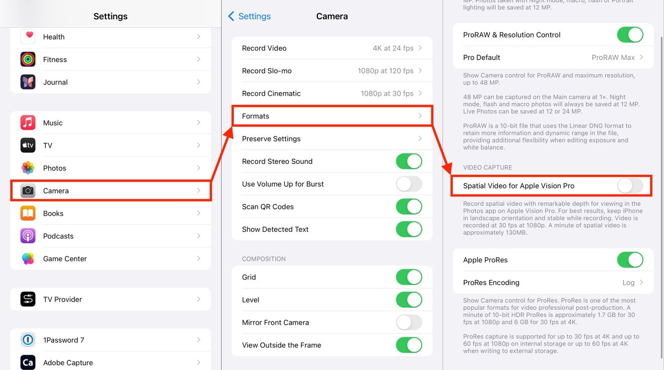Open Preserve Settings menu item
This screenshot has height=370, width=664.
pyautogui.click(x=331, y=138)
